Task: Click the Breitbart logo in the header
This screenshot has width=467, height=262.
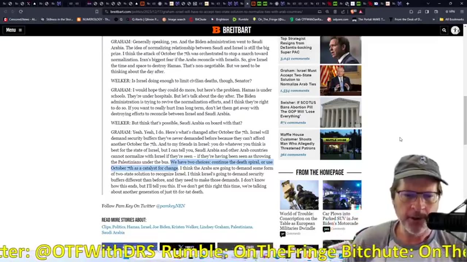Action: (232, 30)
